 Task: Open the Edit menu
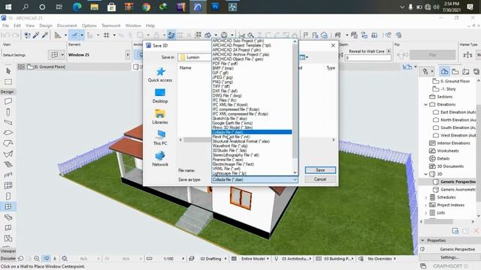click(x=17, y=25)
